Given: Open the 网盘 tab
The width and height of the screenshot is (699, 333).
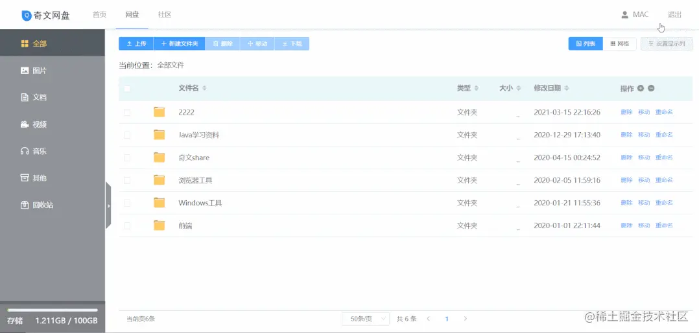Looking at the screenshot, I should tap(132, 15).
